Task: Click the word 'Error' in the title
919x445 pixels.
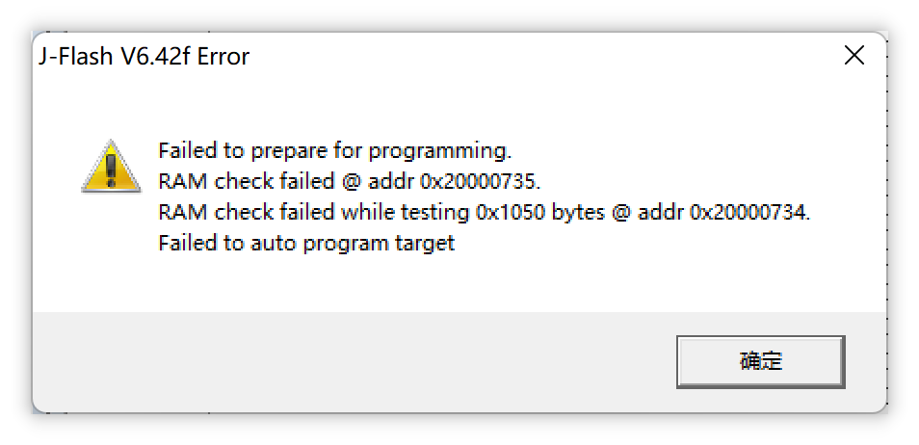Action: point(223,57)
